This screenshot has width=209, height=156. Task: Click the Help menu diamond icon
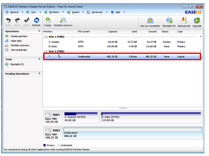[x=112, y=12]
